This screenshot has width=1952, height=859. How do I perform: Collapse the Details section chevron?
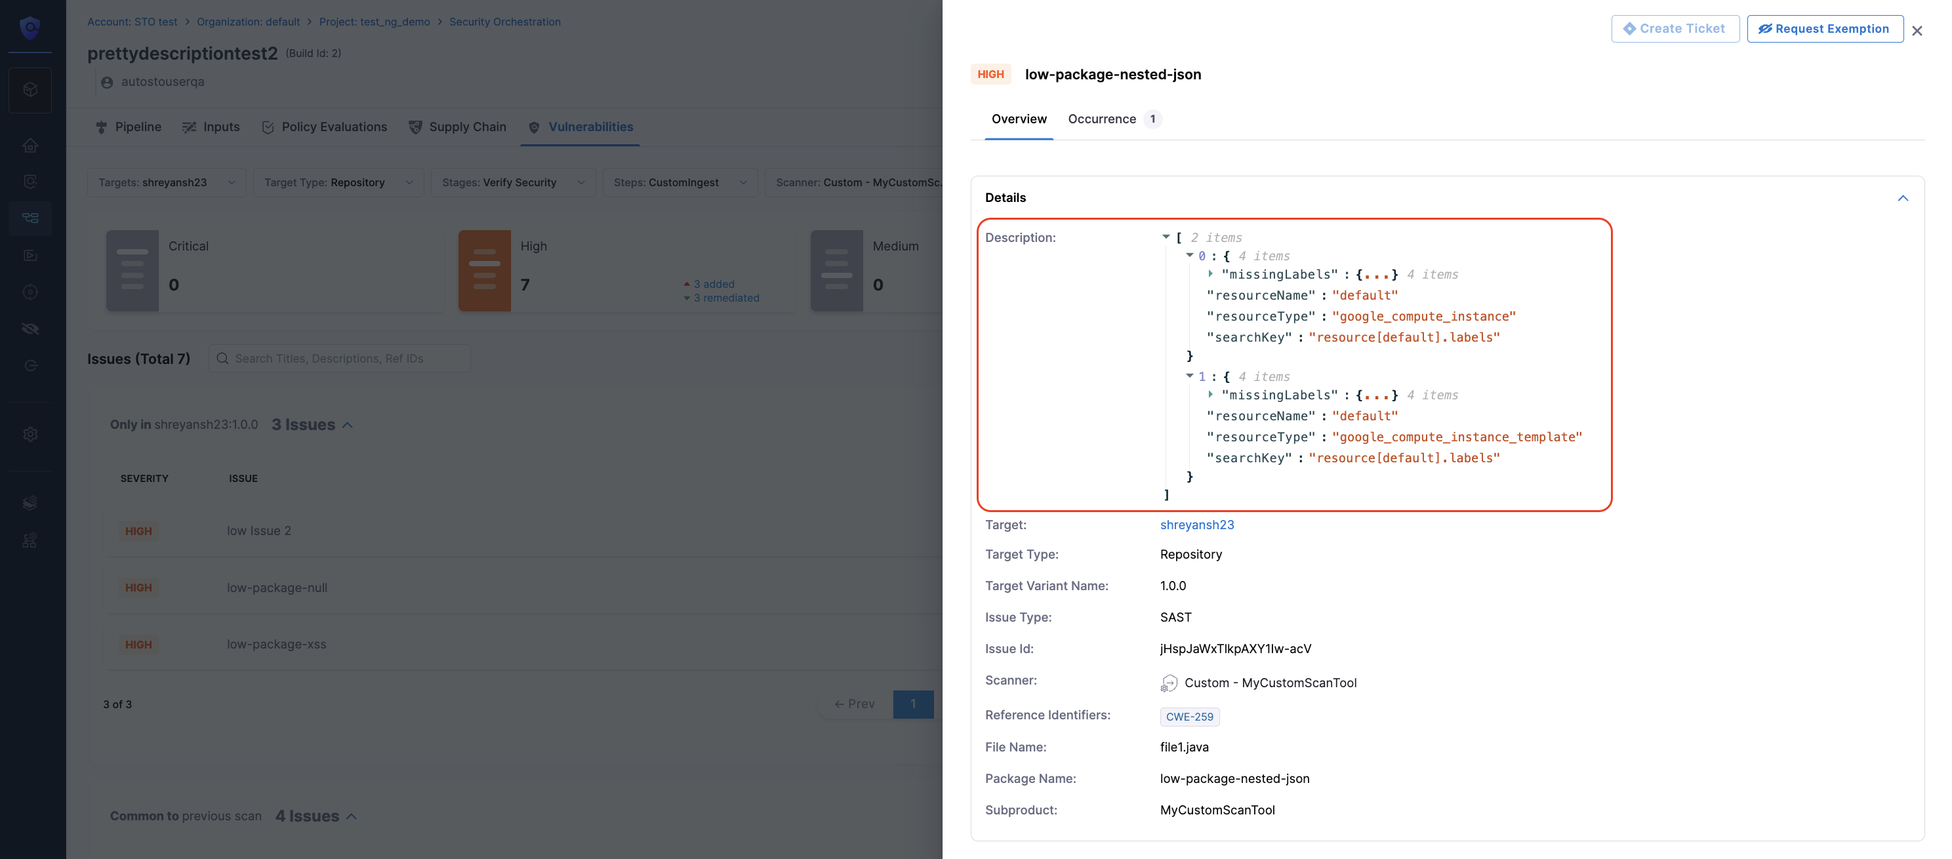tap(1902, 198)
